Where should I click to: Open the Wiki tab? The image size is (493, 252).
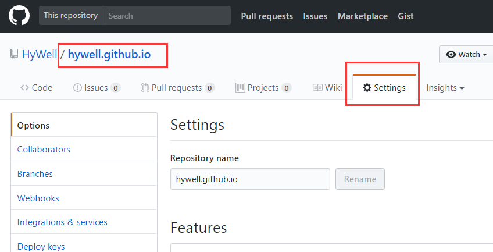327,88
